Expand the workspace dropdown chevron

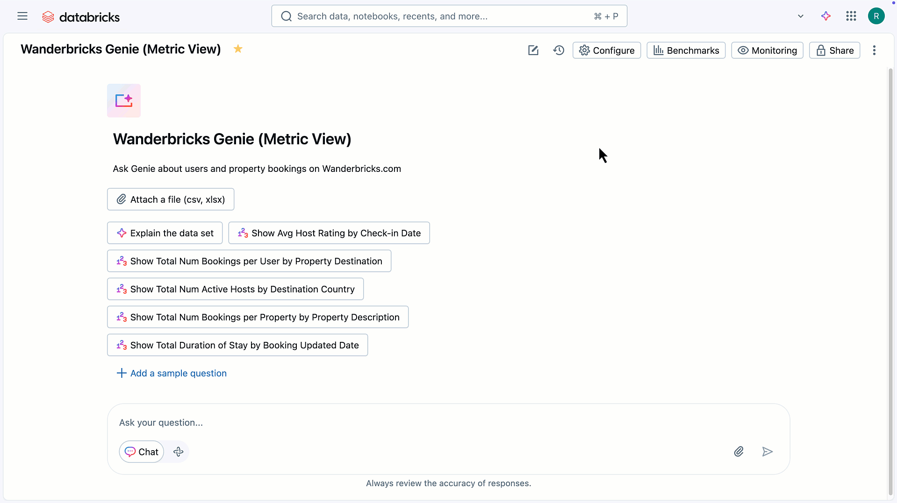[x=800, y=16]
